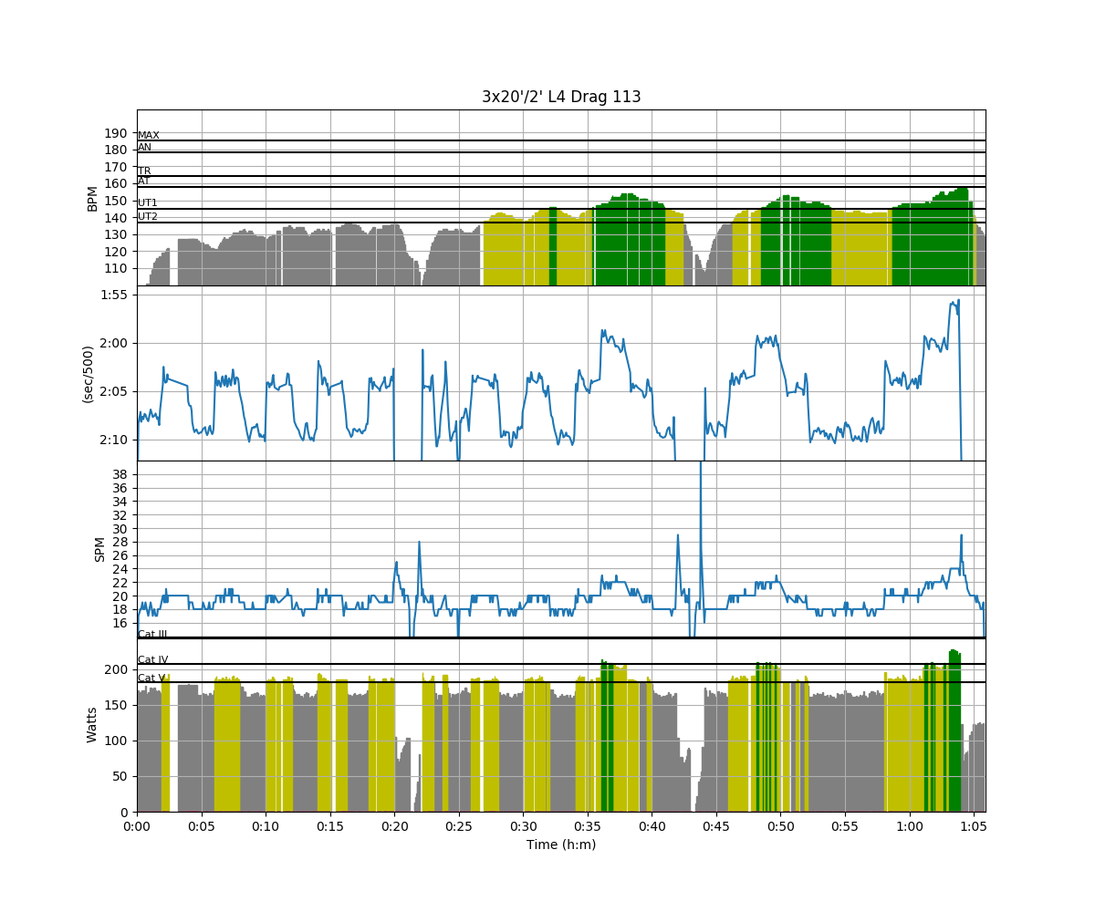Select the UT2 heart rate zone label
The height and width of the screenshot is (912, 1095).
point(148,217)
